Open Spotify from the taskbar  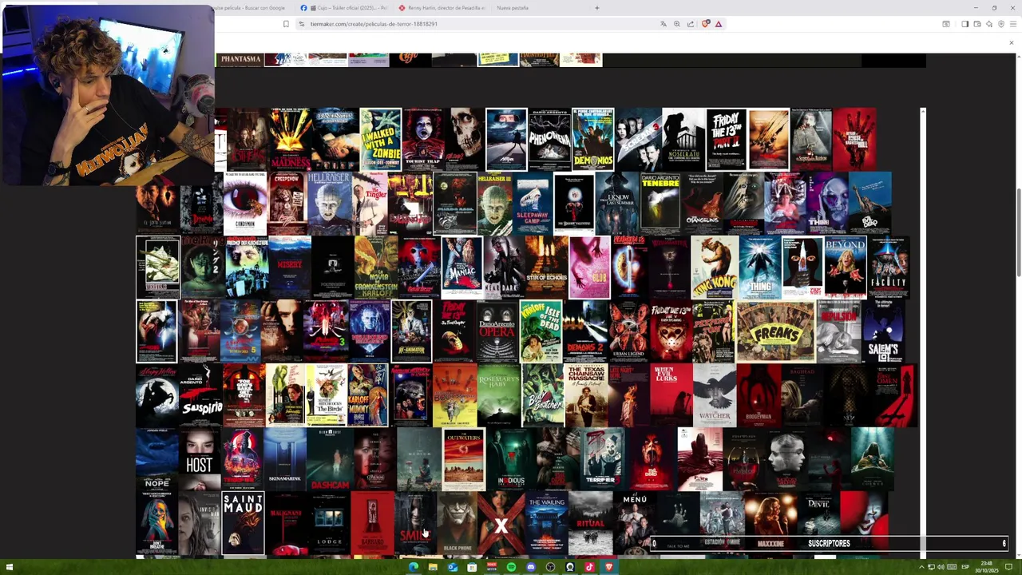(x=511, y=567)
